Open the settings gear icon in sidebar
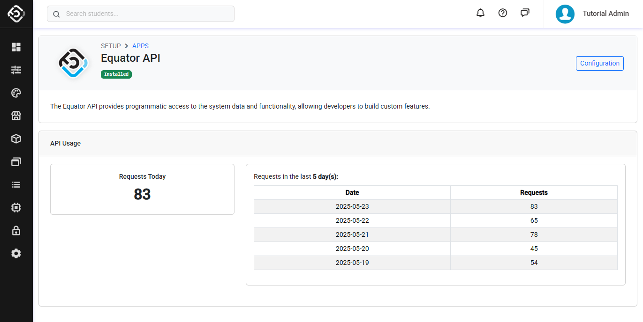 point(16,253)
